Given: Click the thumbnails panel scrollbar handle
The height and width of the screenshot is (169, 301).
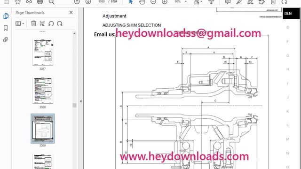Looking at the screenshot, I should click(x=74, y=105).
